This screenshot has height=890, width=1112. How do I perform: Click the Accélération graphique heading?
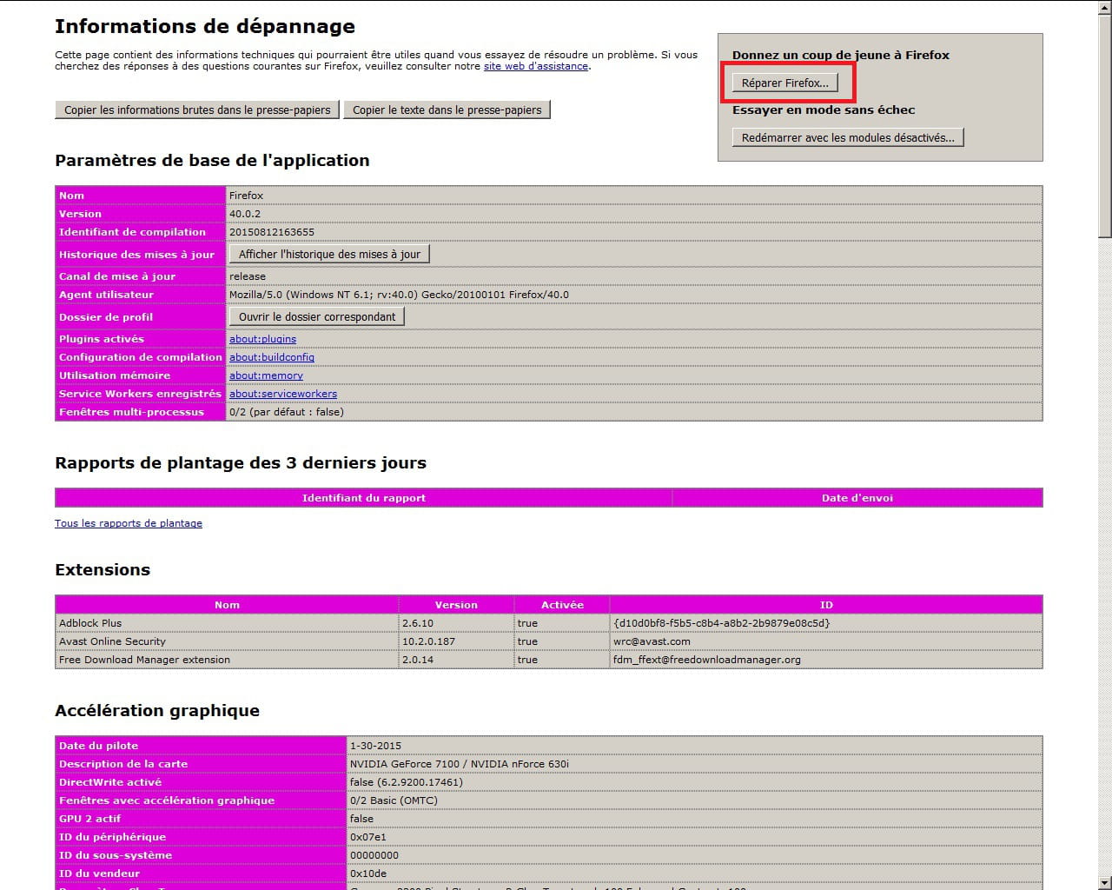click(x=157, y=710)
